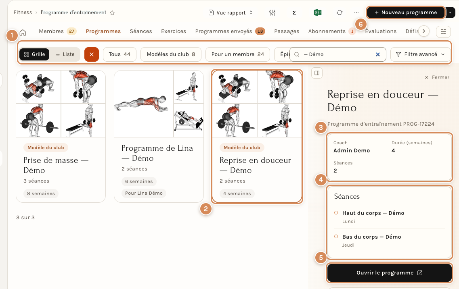459x289 pixels.
Task: Click Programme d'entraînement breadcrumb text
Action: pyautogui.click(x=73, y=12)
